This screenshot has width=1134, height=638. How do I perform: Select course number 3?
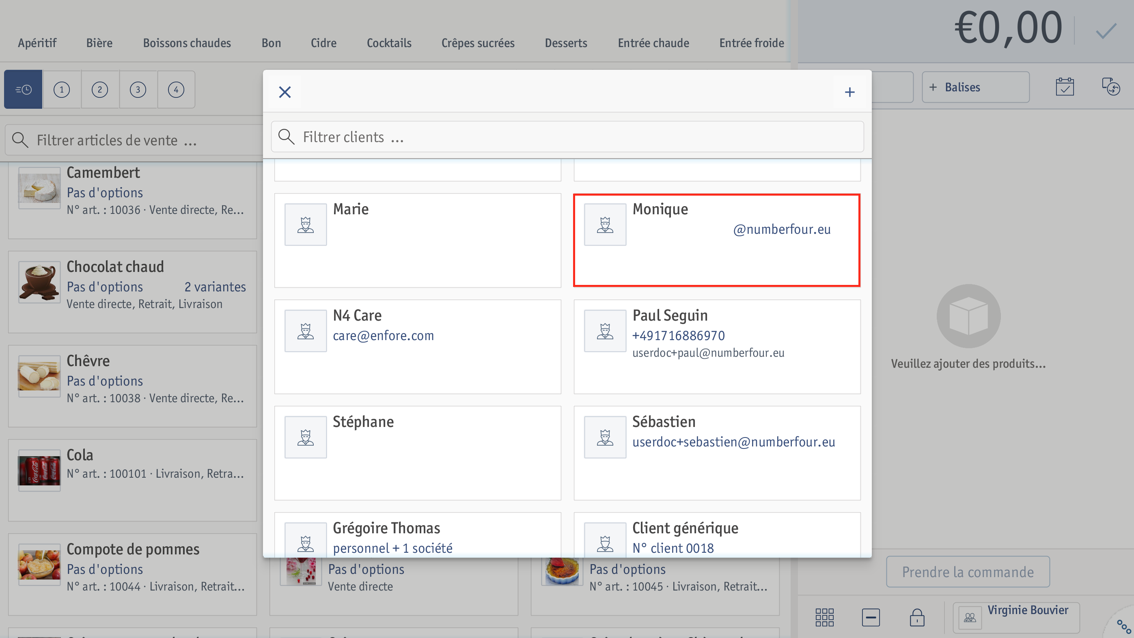tap(138, 89)
